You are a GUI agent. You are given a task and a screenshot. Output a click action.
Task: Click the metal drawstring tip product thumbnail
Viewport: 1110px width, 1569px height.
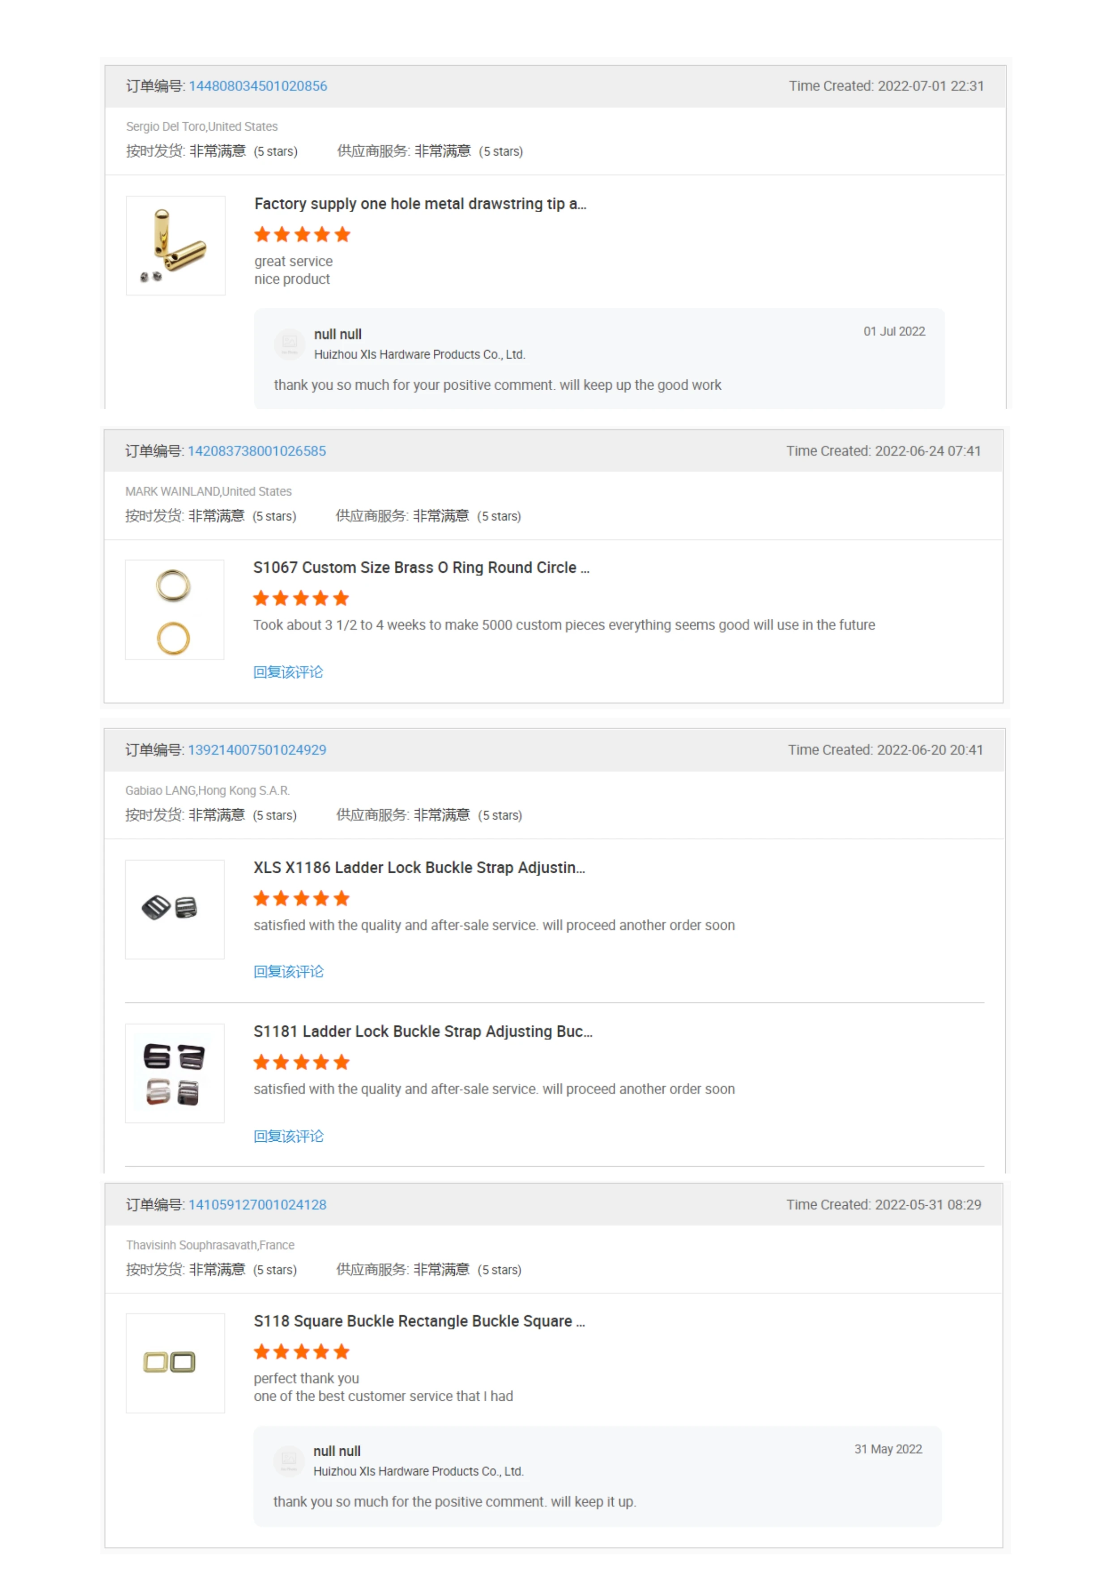coord(175,246)
